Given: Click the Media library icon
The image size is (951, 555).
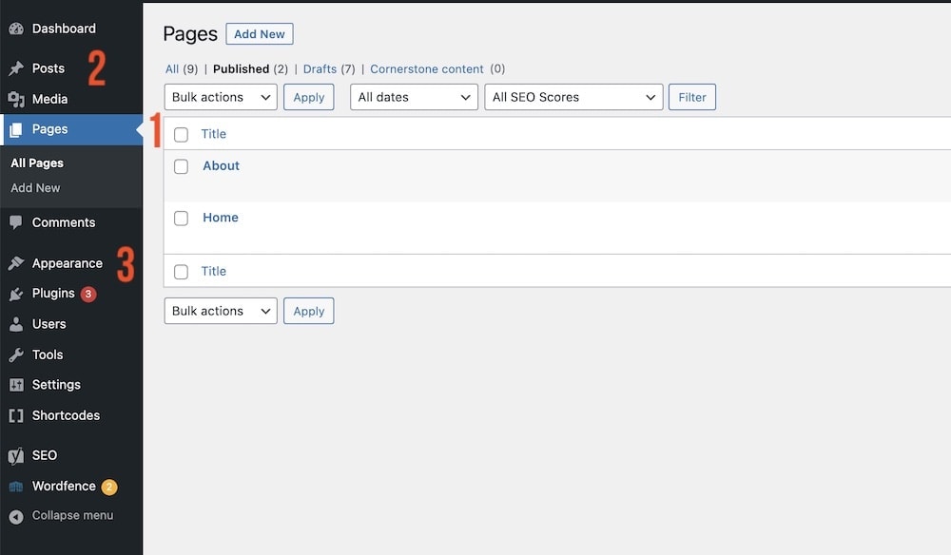Looking at the screenshot, I should pos(16,100).
